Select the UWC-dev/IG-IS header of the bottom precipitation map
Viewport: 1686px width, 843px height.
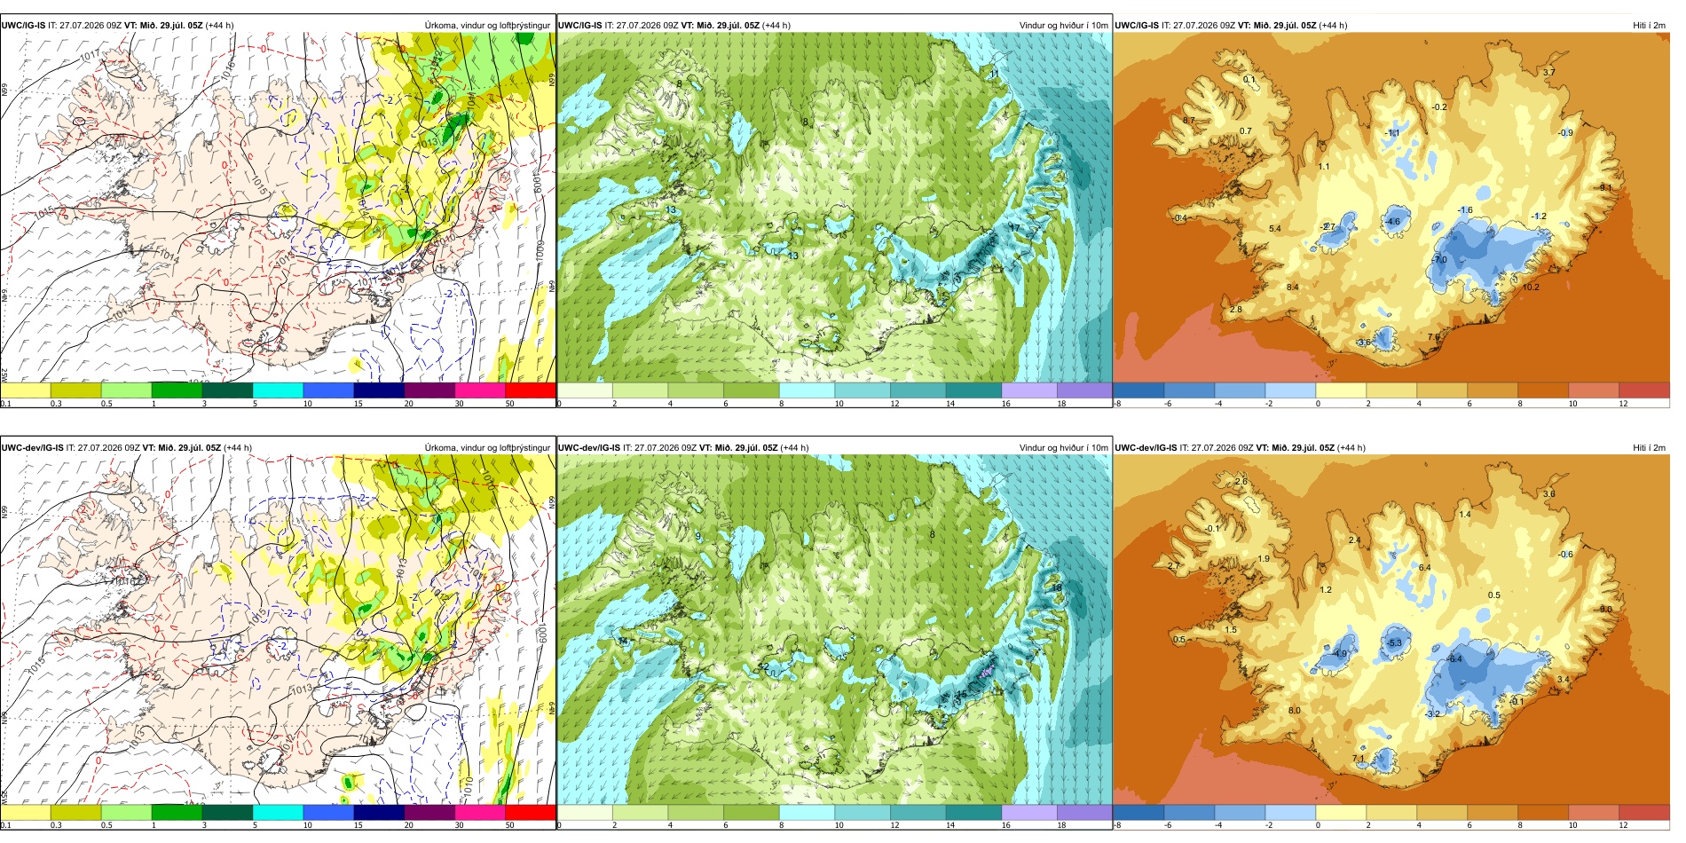point(32,448)
